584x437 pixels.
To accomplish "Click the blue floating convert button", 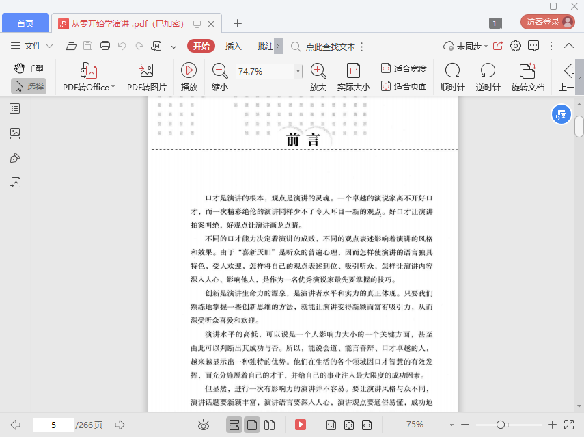I will (561, 114).
